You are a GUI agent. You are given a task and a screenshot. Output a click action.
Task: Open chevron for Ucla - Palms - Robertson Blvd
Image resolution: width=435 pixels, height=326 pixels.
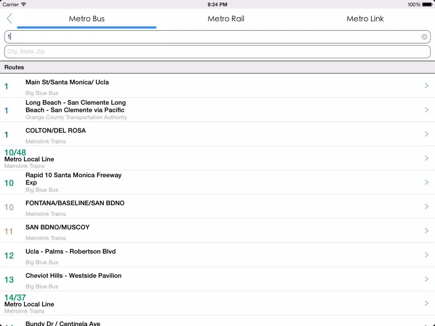point(427,255)
